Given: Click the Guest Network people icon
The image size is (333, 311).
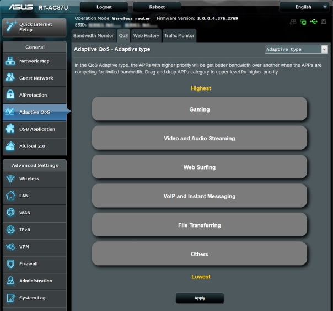Looking at the screenshot, I should click(x=10, y=77).
